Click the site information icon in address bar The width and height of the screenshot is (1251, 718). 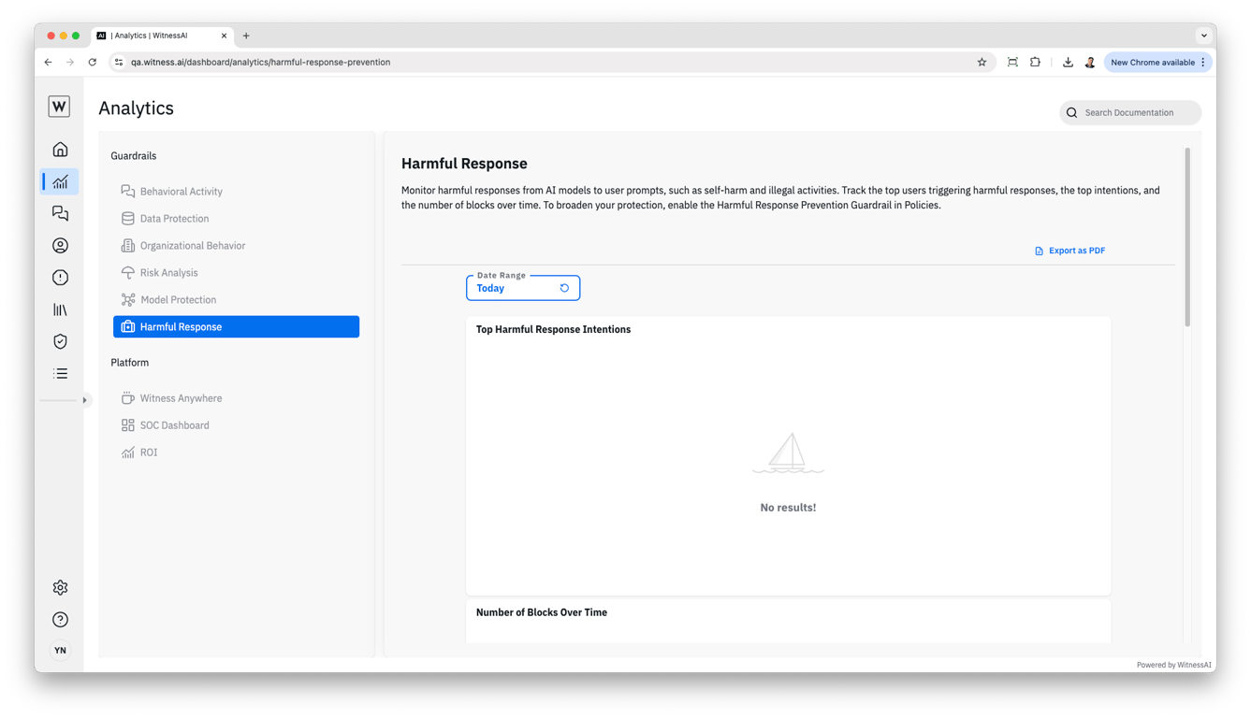coord(119,63)
